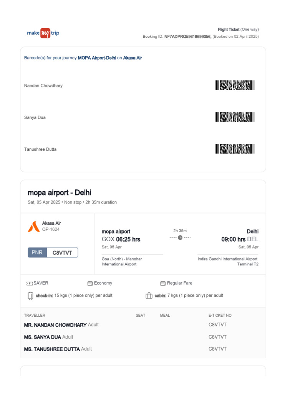Viewport: 295px width, 394px height.
Task: Click the calendar icon beside Regular Fare
Action: 163,283
